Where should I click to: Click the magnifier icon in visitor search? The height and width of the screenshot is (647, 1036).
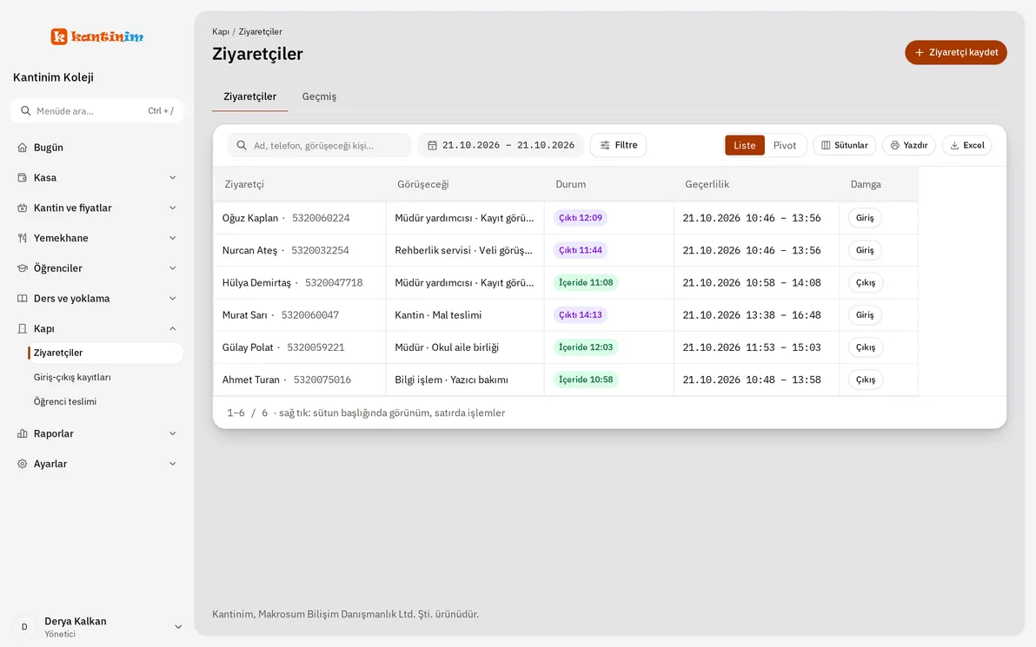[x=242, y=145]
